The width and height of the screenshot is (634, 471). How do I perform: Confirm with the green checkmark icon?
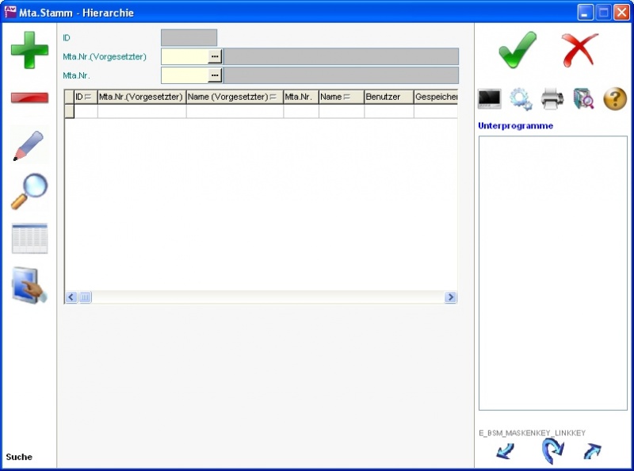(518, 50)
